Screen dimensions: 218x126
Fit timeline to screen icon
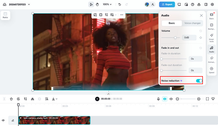[207, 99]
